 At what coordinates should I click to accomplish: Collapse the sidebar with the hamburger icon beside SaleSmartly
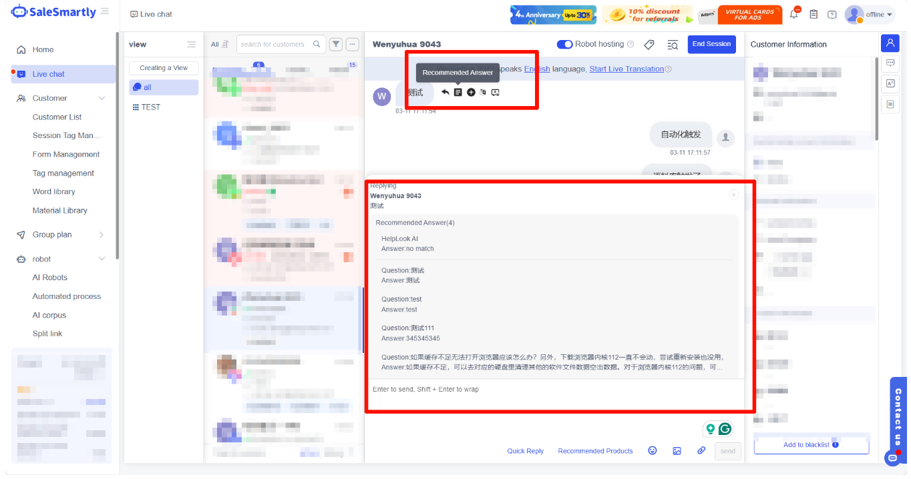click(105, 11)
